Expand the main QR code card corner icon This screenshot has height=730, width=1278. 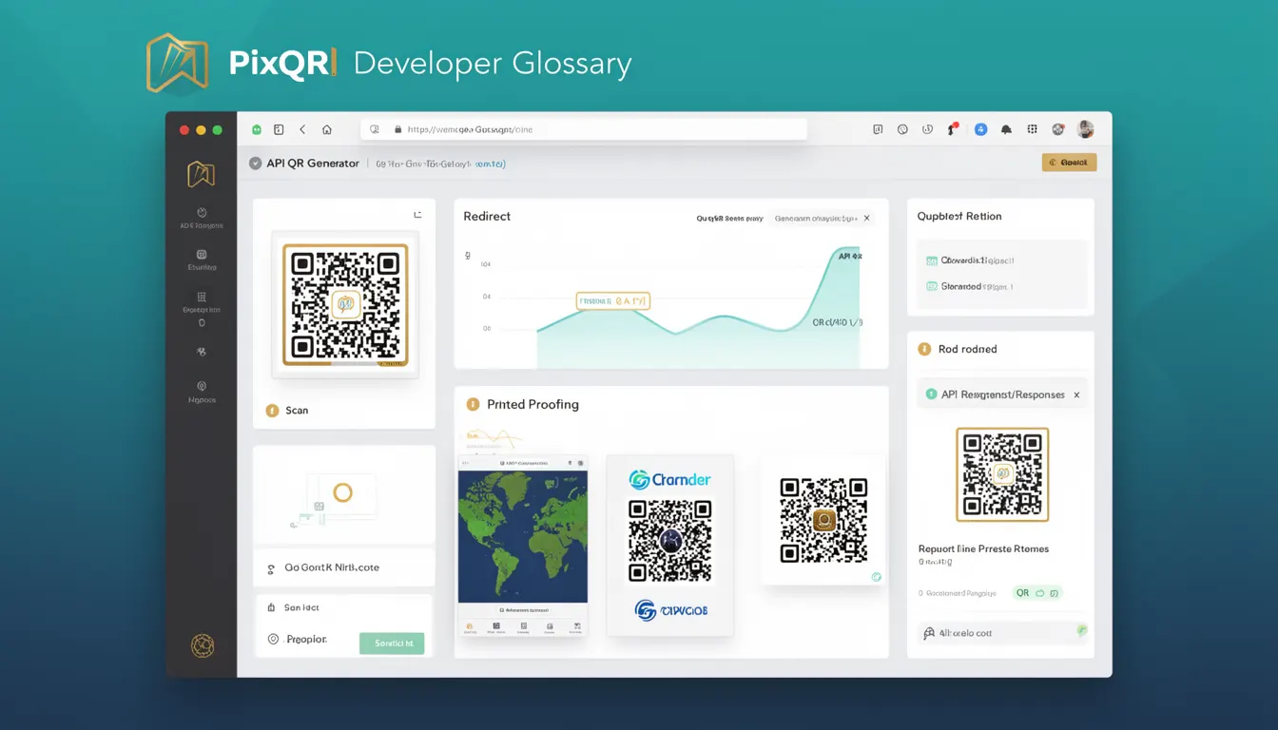pyautogui.click(x=417, y=215)
